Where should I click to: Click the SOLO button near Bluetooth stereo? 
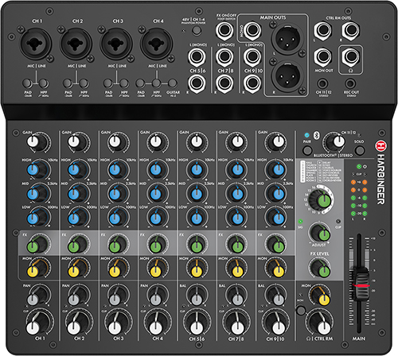tap(360, 150)
